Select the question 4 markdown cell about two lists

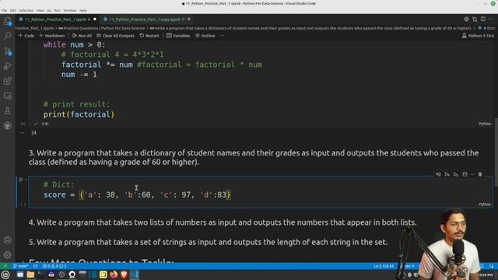pos(223,222)
